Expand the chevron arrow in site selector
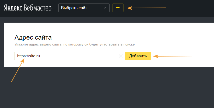The height and width of the screenshot is (108, 214). [x=105, y=8]
